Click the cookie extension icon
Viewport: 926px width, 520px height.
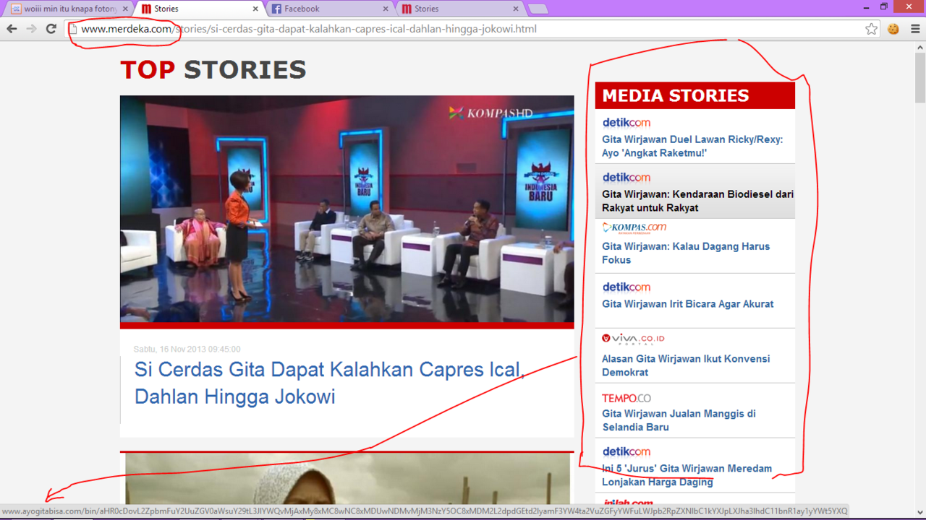[893, 29]
